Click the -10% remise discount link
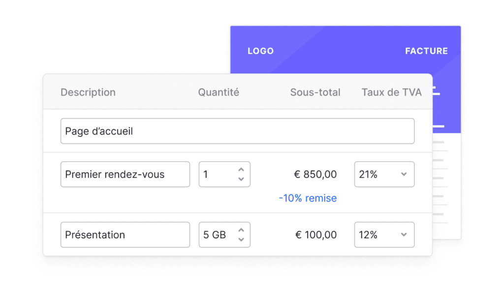 (308, 198)
